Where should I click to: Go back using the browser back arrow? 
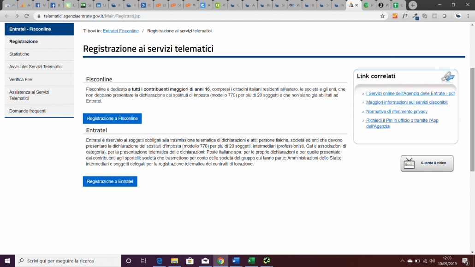pyautogui.click(x=6, y=16)
